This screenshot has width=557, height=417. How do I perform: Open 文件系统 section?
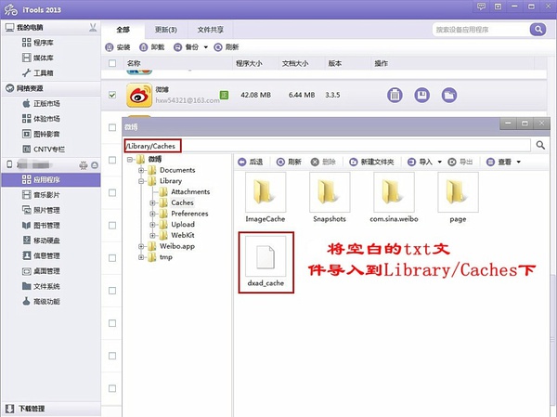tap(41, 286)
